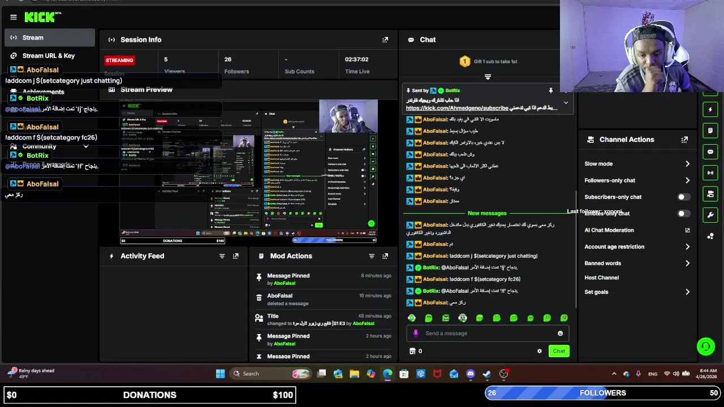Click in the Send a message field
The image size is (724, 407).
488,334
